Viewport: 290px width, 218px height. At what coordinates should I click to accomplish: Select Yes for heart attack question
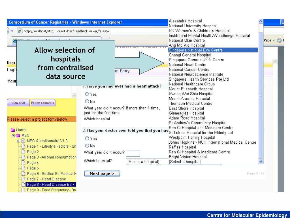(87, 94)
